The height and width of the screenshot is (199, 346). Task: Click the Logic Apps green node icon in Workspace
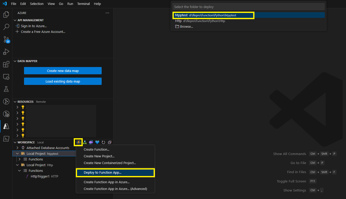click(x=85, y=142)
